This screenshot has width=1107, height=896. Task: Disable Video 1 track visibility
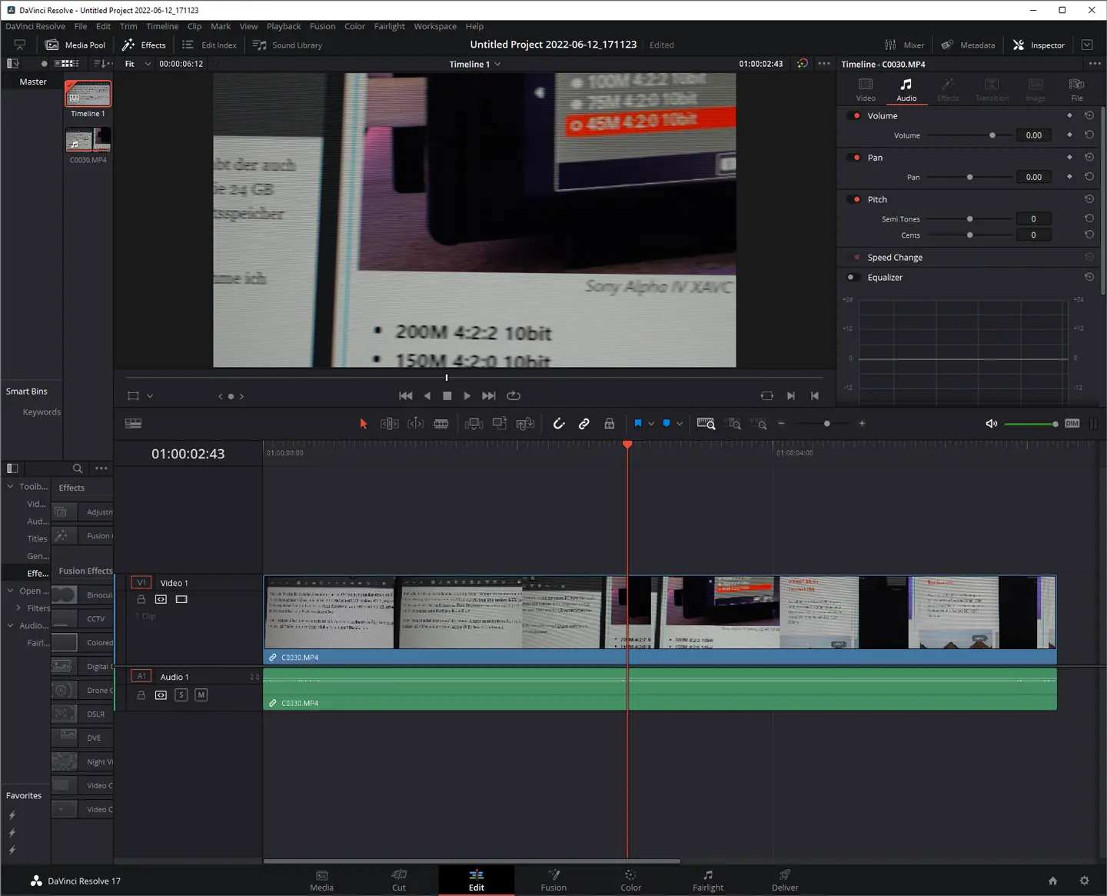(181, 600)
